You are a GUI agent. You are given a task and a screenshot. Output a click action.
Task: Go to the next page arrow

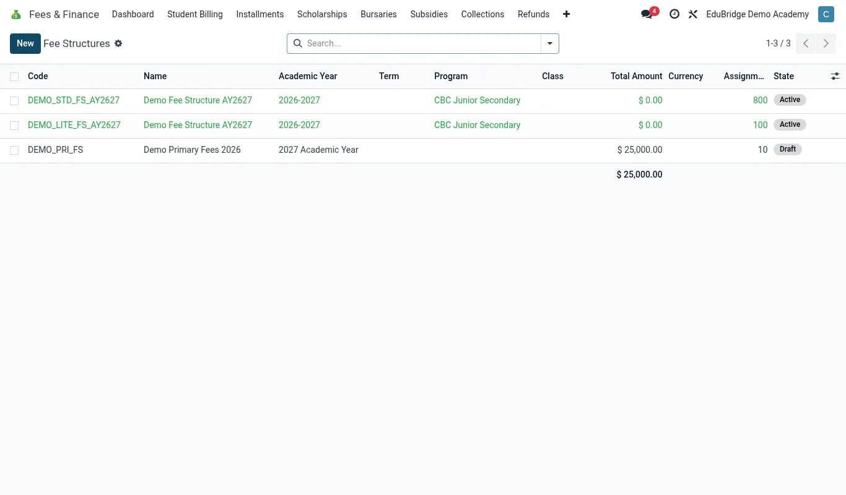click(826, 43)
